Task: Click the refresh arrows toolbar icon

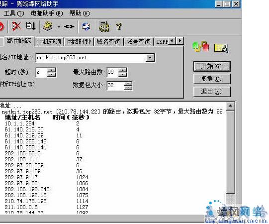Action: pos(86,26)
